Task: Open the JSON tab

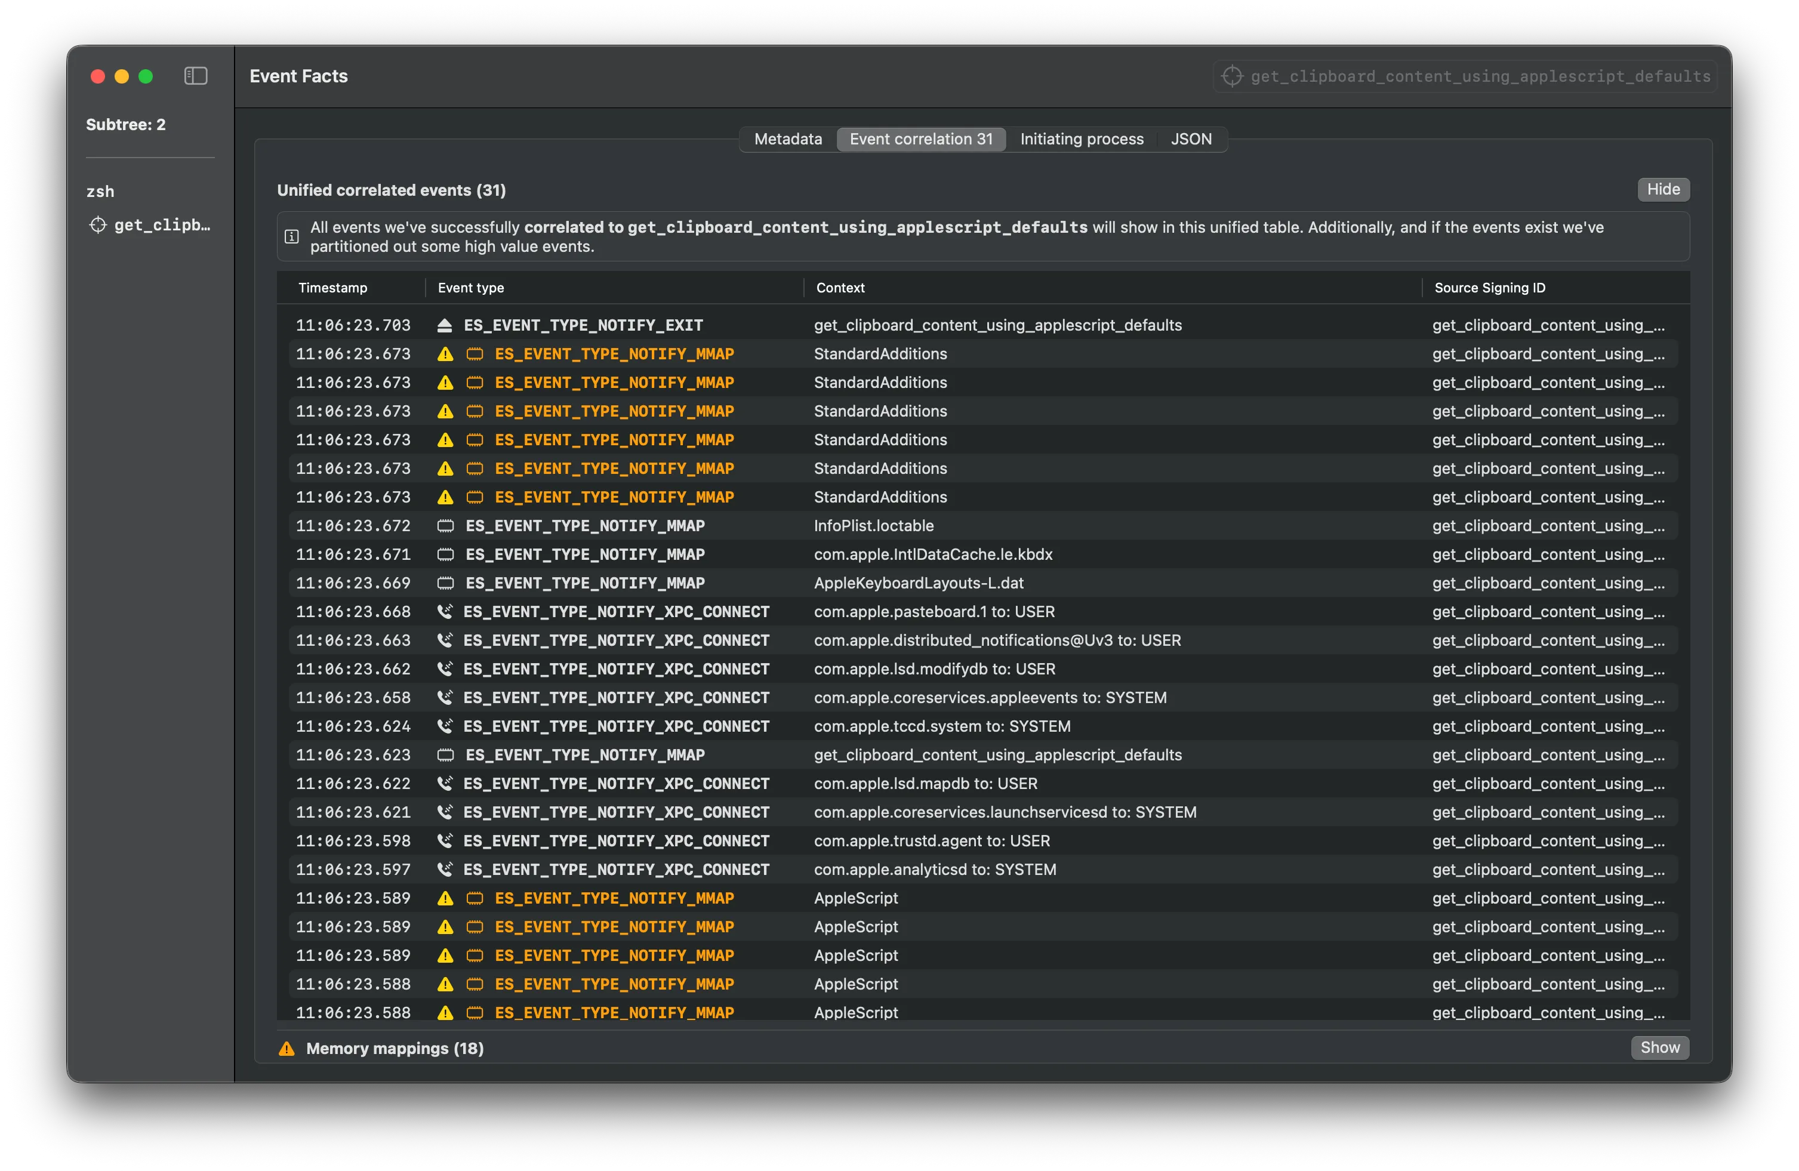Action: pos(1191,139)
